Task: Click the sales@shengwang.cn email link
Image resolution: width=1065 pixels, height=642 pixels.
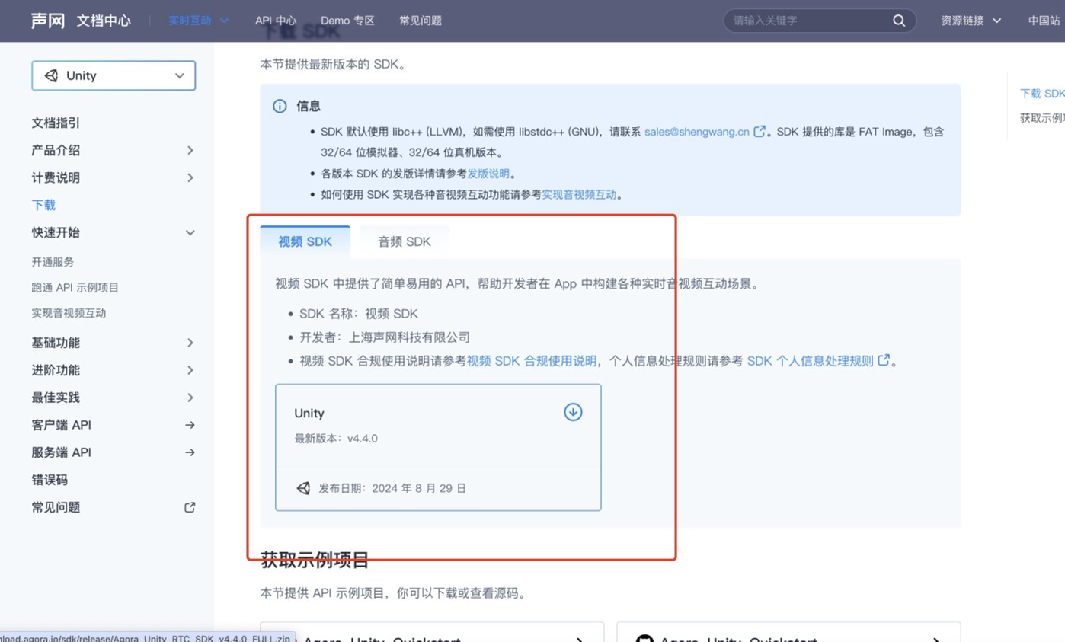Action: pyautogui.click(x=697, y=131)
